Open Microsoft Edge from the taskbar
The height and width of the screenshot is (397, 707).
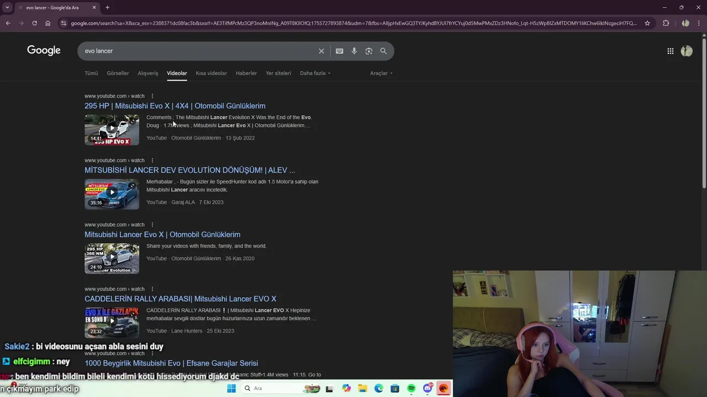coord(379,388)
